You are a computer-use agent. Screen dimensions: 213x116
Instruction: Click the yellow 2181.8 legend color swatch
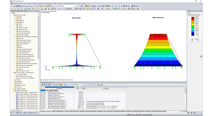coord(193,25)
